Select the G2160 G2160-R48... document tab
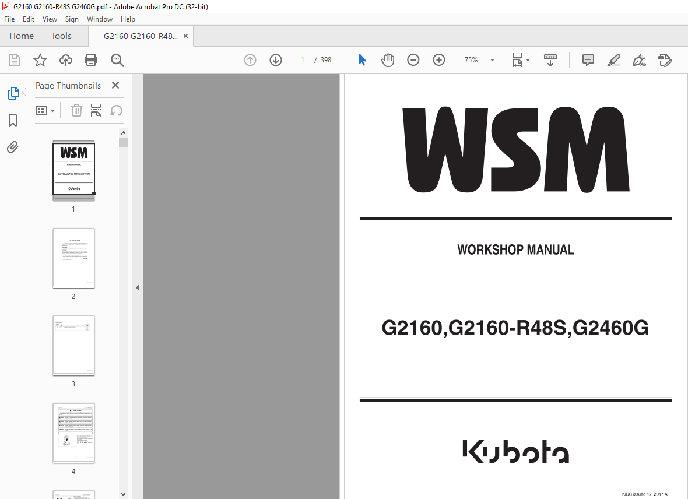This screenshot has height=499, width=688. 141,36
